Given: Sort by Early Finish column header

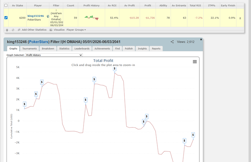Looking at the screenshot, I should [228, 5].
